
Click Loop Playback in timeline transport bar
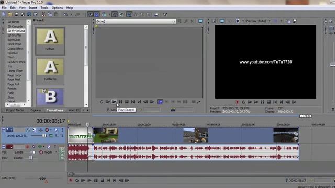[x=77, y=180]
